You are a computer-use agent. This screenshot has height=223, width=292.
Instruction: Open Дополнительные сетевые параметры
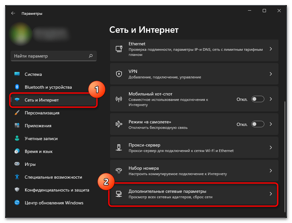(x=194, y=194)
